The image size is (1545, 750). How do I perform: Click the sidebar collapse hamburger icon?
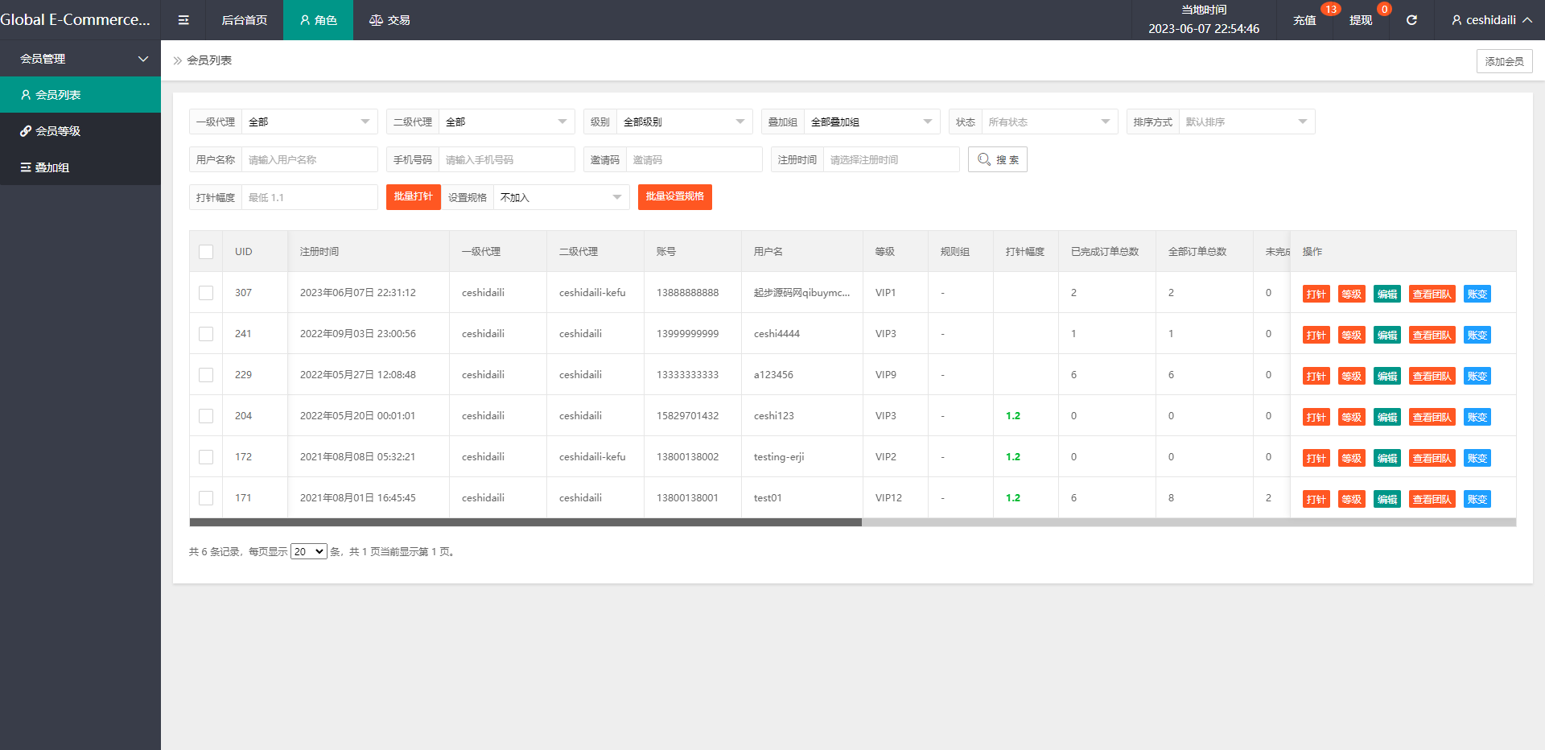[x=183, y=20]
